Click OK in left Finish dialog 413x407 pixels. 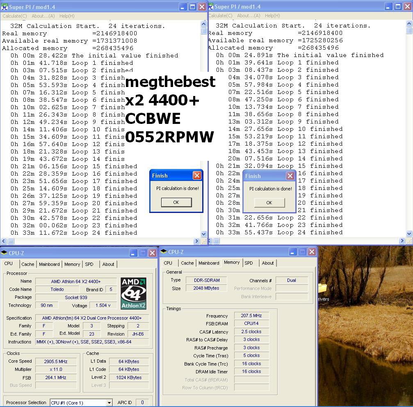tap(176, 202)
